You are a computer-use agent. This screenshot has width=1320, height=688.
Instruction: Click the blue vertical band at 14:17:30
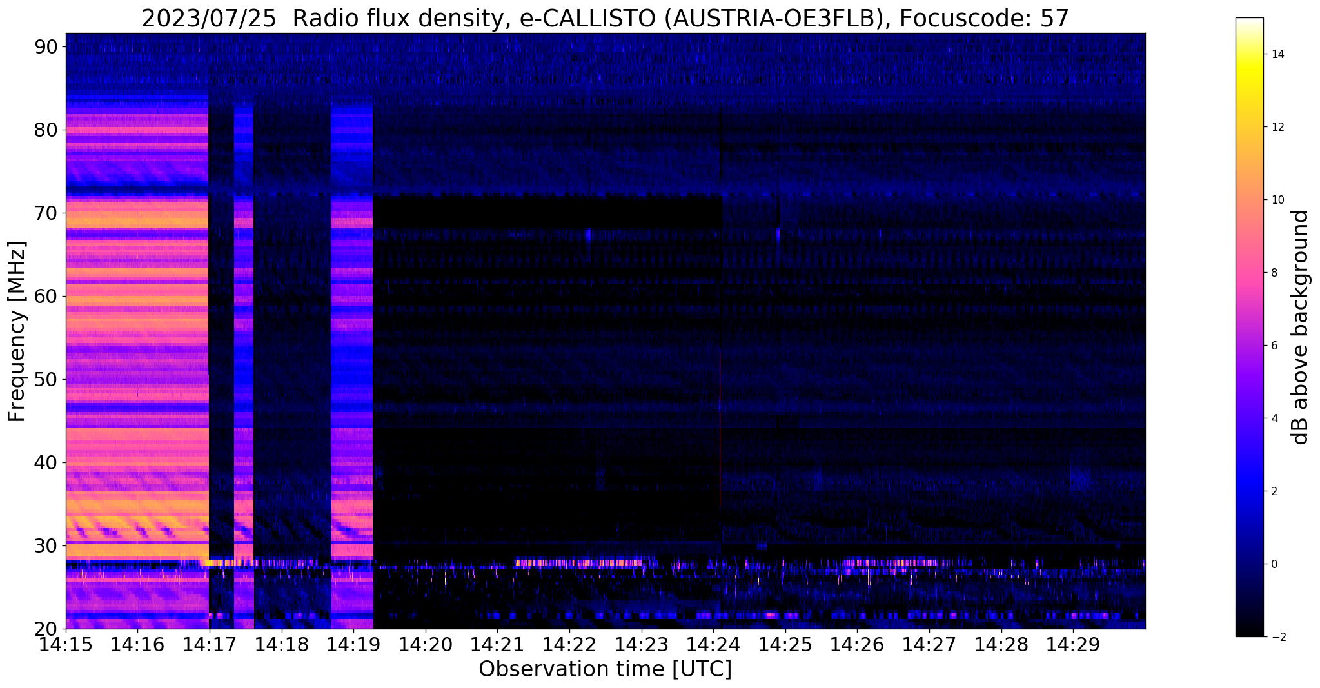click(244, 368)
